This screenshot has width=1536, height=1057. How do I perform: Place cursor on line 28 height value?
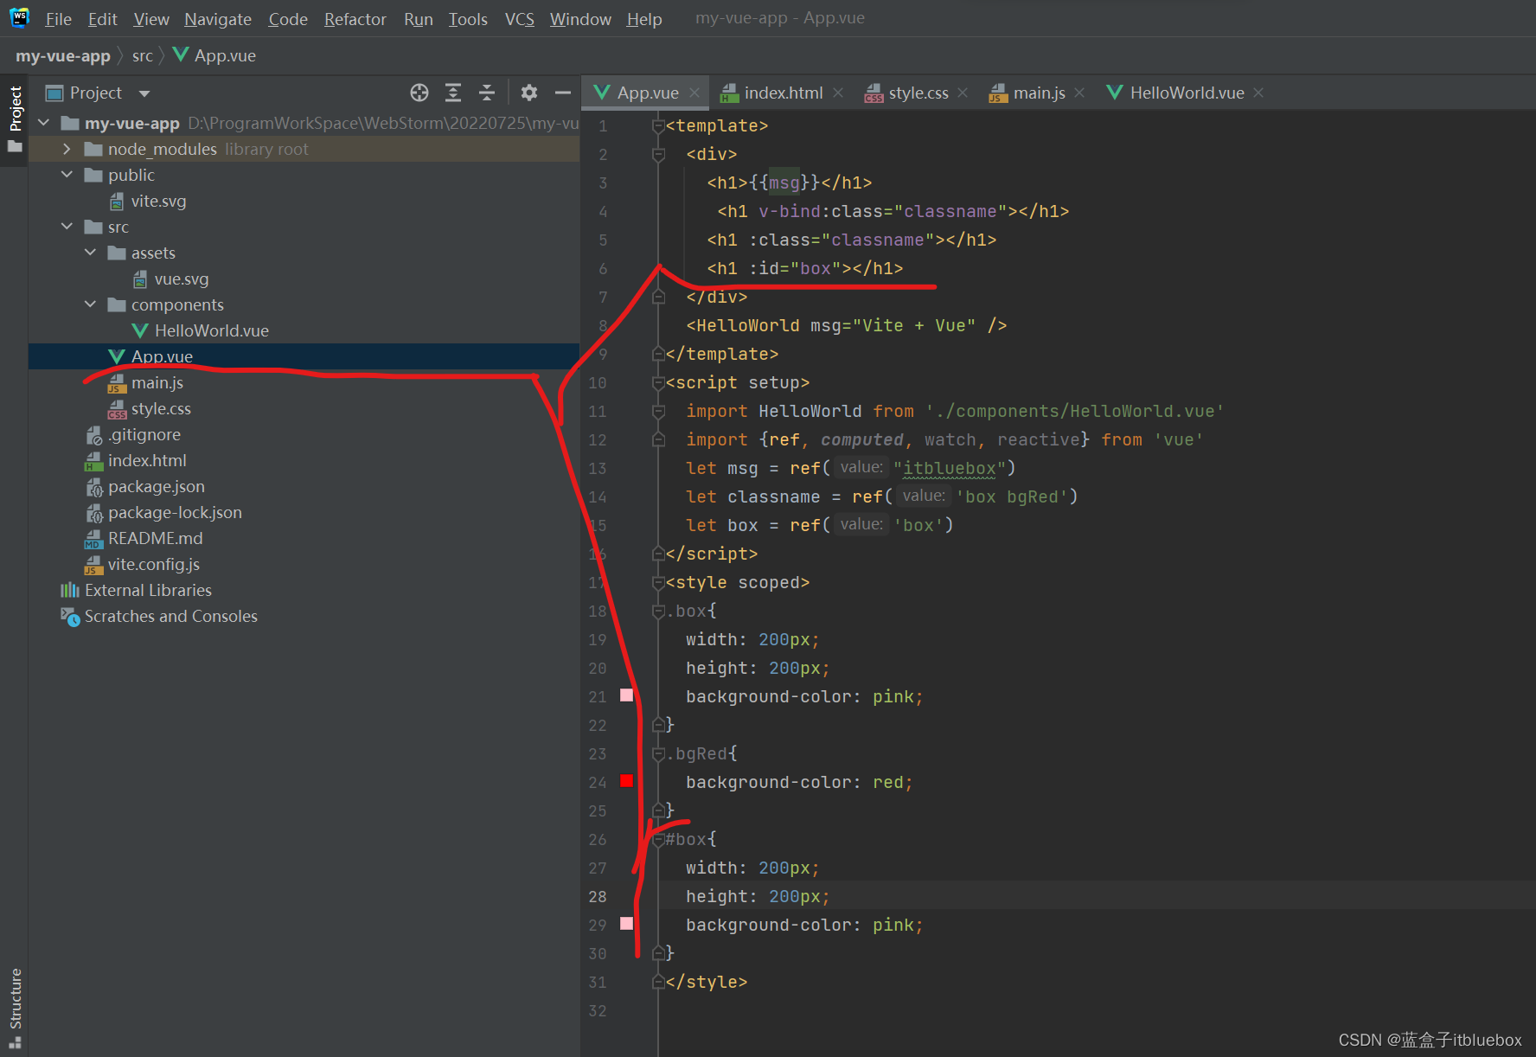[x=794, y=896]
